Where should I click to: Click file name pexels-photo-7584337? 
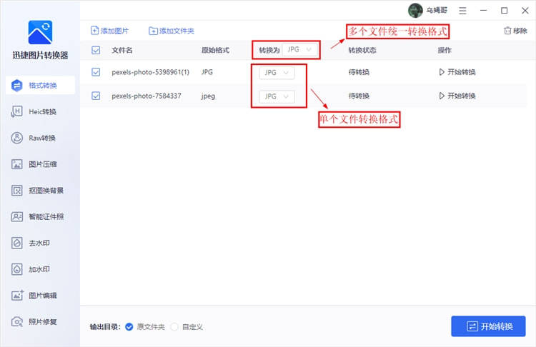[147, 96]
